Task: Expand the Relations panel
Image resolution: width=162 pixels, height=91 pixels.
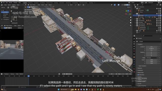Action: 139,68
